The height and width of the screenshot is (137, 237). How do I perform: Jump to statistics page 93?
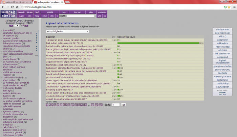(x=101, y=105)
